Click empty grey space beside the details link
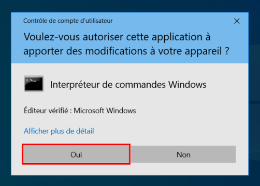260x186 pixels. [x=164, y=131]
